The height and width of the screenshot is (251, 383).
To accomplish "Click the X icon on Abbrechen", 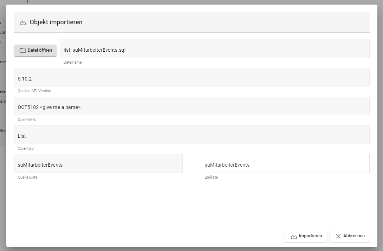I will click(x=338, y=236).
